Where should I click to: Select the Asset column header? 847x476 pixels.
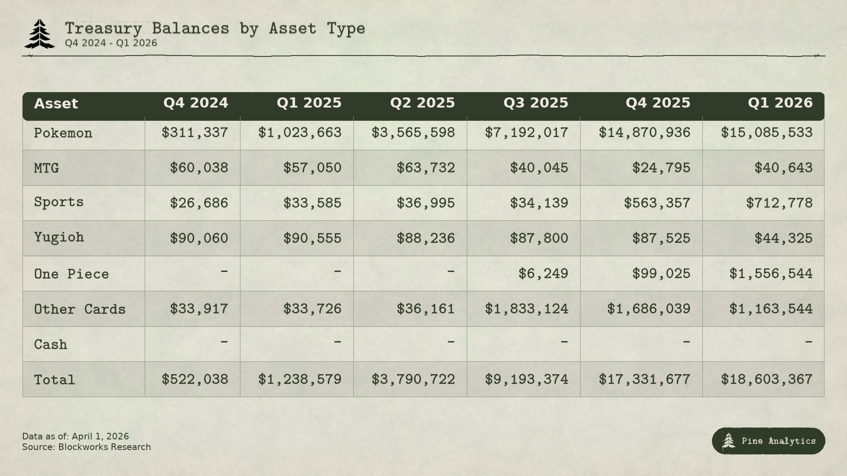[x=56, y=104]
